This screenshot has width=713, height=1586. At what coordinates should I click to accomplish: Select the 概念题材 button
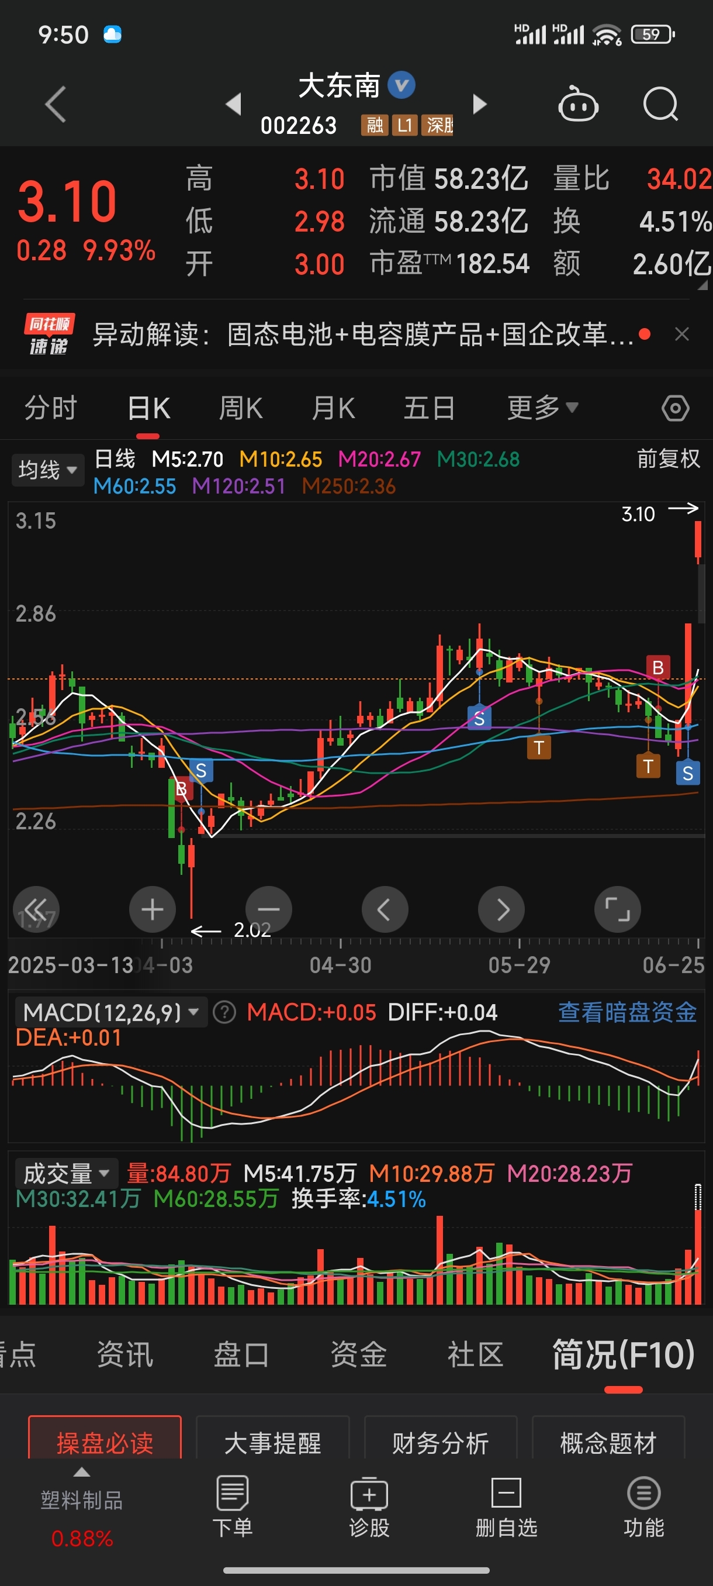[608, 1437]
